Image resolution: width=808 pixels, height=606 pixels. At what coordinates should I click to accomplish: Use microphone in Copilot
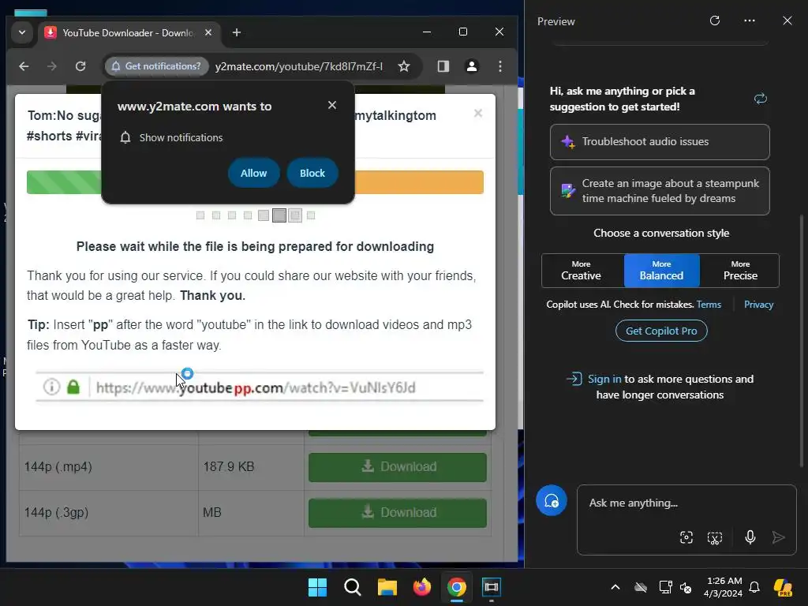point(750,537)
